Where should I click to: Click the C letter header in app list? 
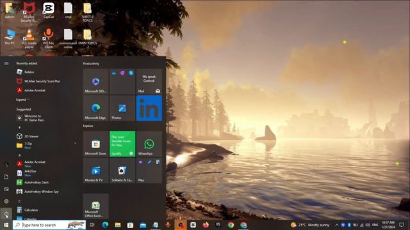coord(19,201)
